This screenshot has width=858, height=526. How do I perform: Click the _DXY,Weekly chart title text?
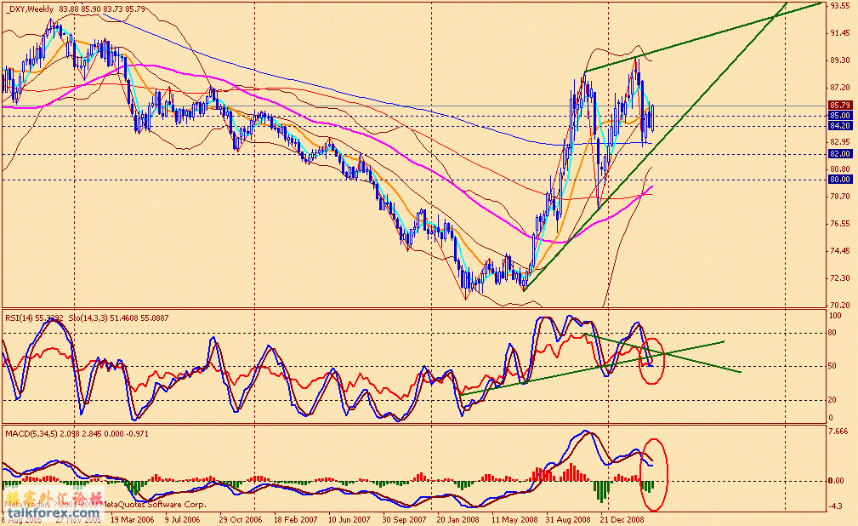point(30,9)
